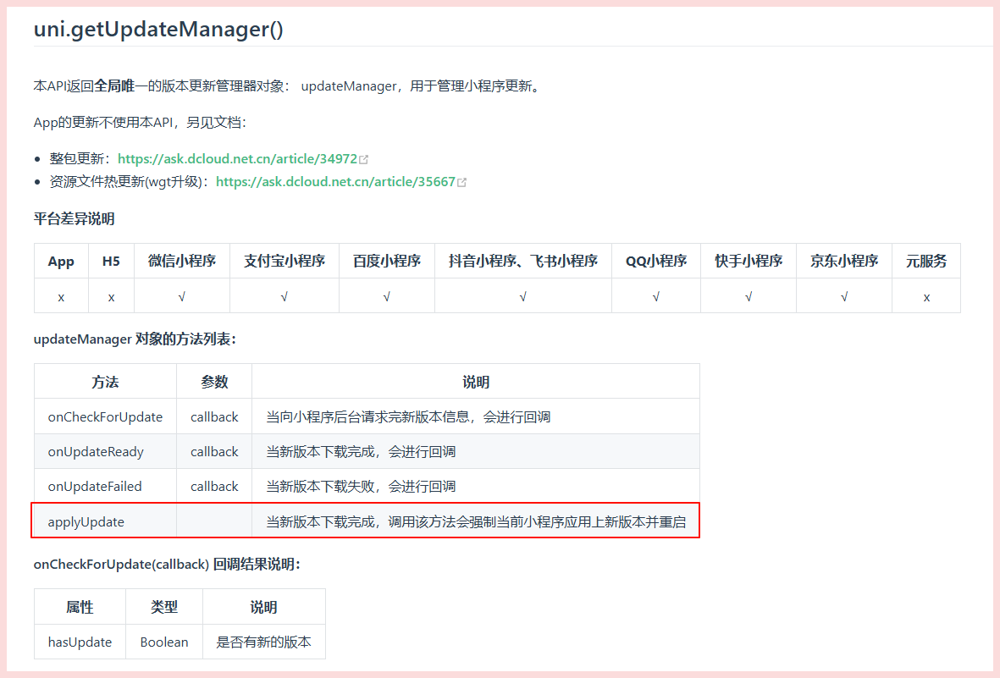
Task: Select the 百度小程序 column header
Action: coord(386,261)
